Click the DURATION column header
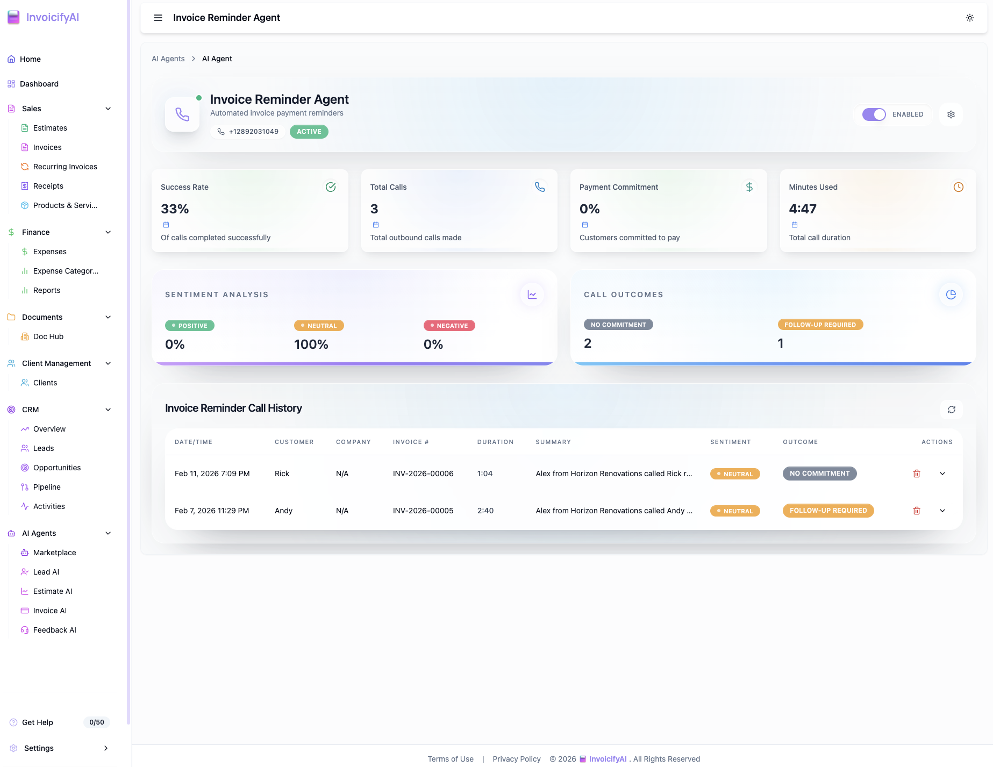Viewport: 993px width, 767px height. [496, 442]
